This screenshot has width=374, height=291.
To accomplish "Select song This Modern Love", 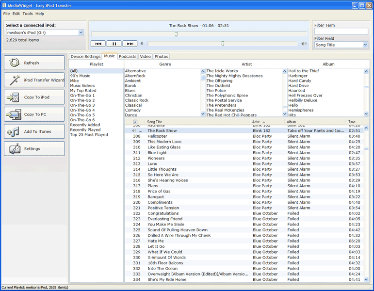I will pos(244,142).
